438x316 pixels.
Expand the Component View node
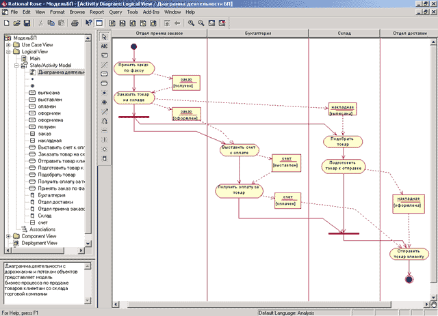8,236
